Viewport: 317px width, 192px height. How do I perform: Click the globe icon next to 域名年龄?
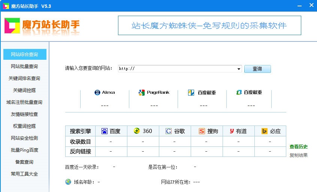point(68,182)
